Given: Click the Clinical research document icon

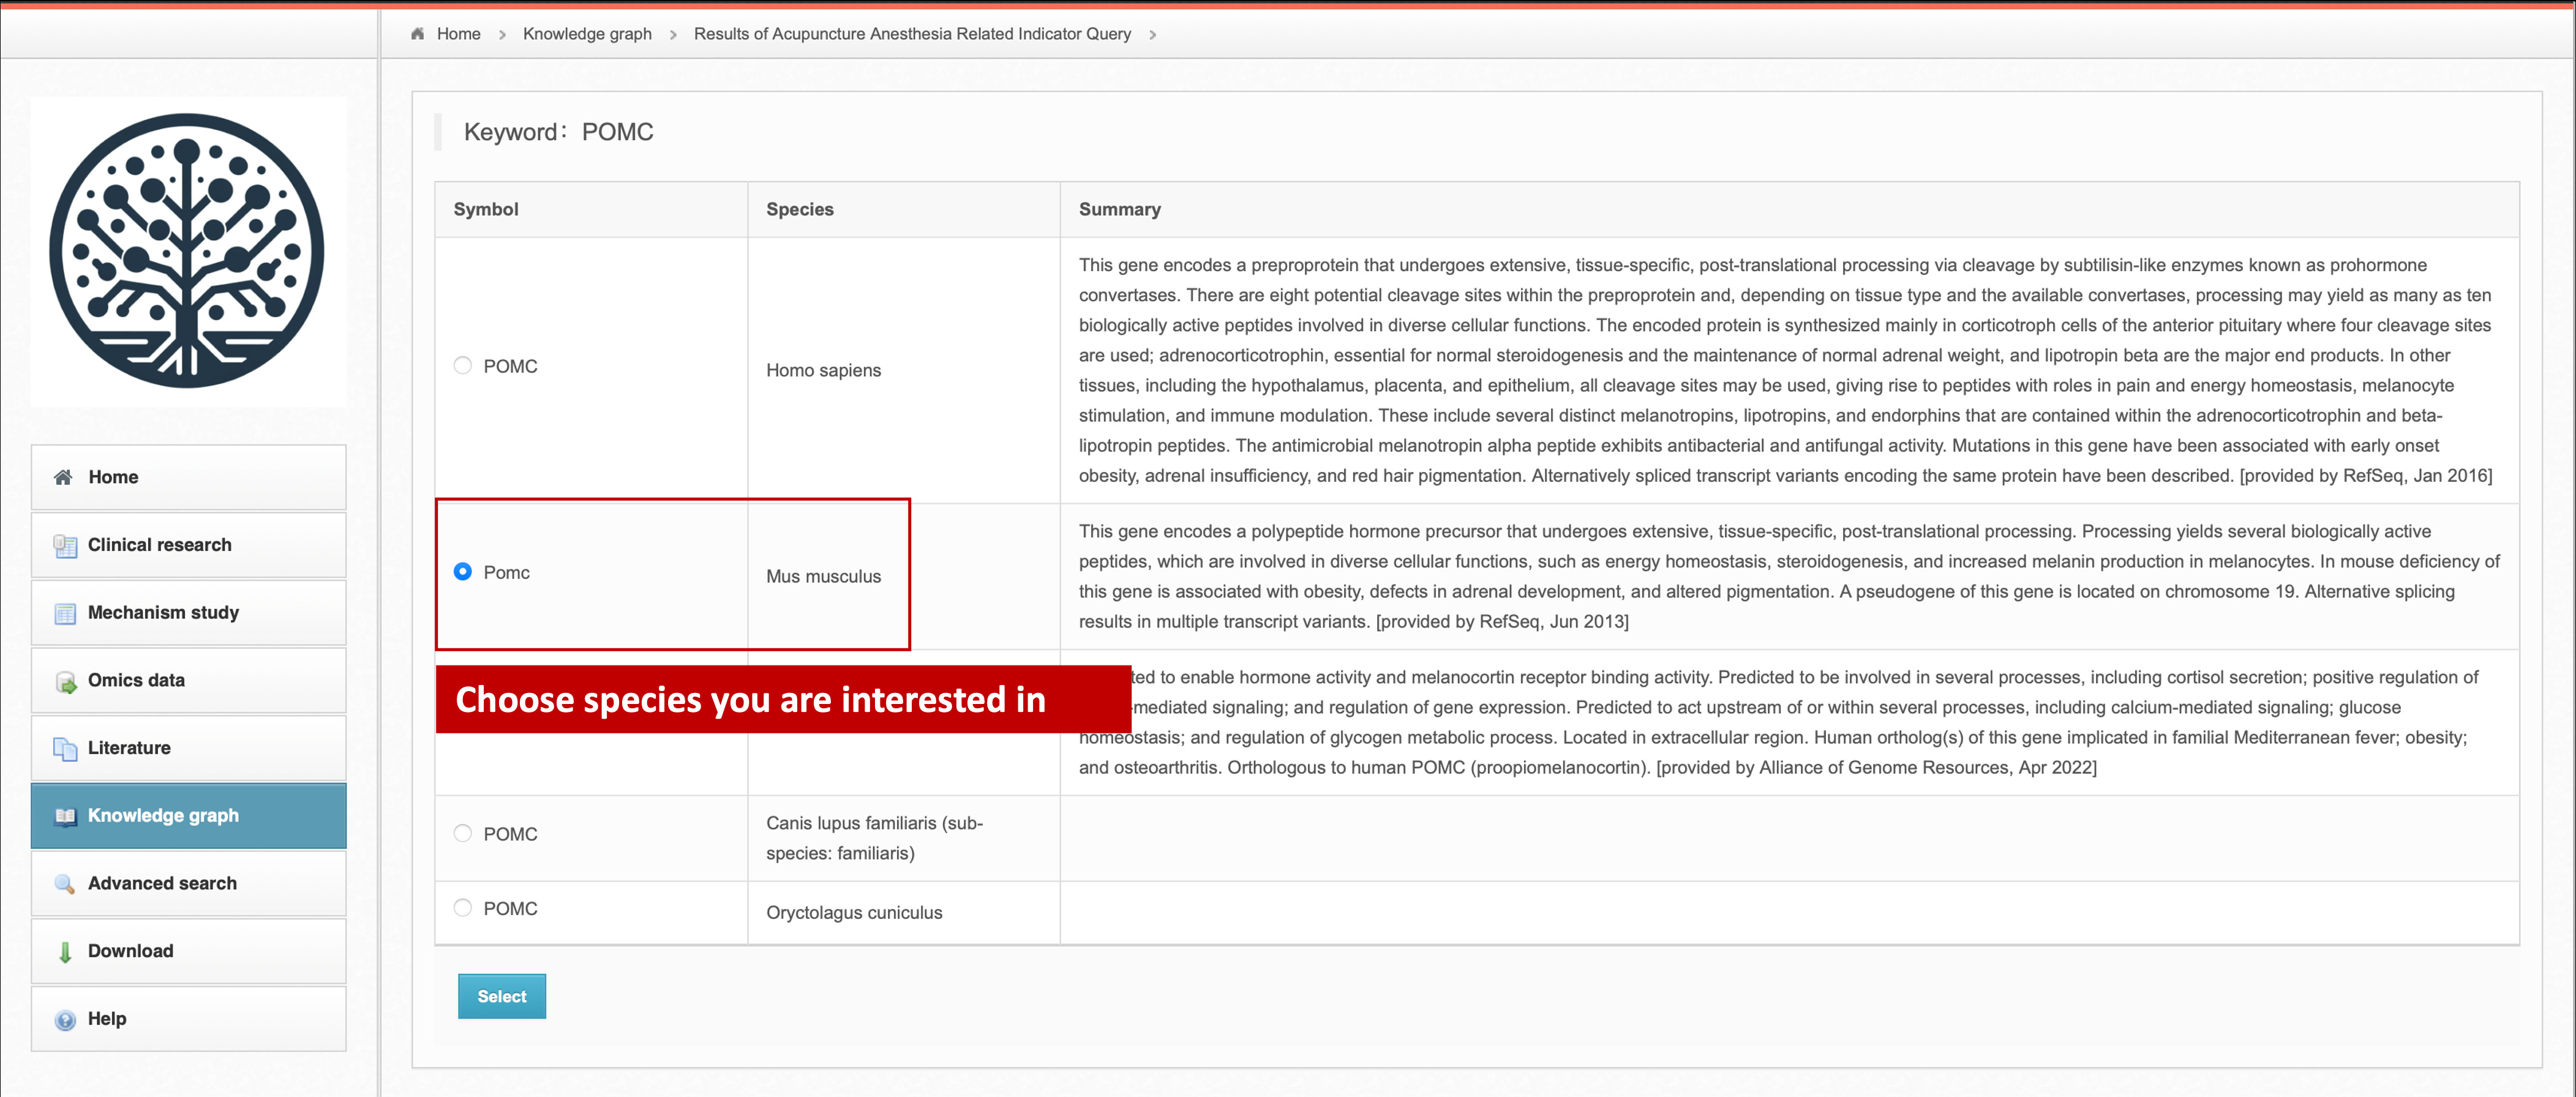Looking at the screenshot, I should 65,545.
